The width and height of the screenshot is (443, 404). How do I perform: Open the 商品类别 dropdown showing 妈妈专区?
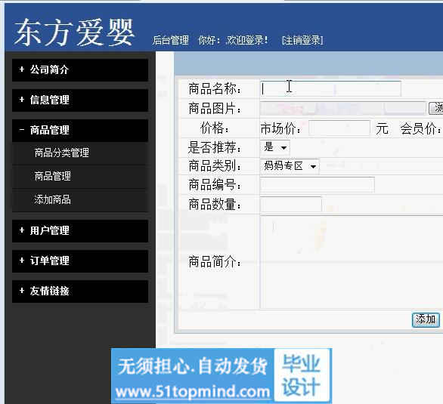tap(290, 166)
